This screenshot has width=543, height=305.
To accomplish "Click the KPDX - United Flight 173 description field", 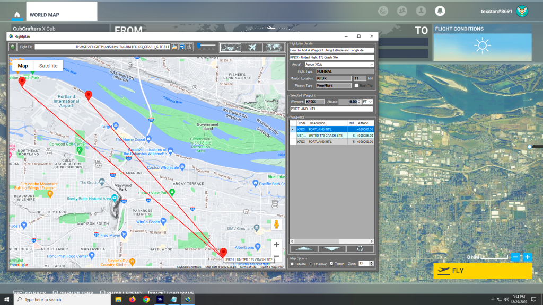I will [x=332, y=57].
